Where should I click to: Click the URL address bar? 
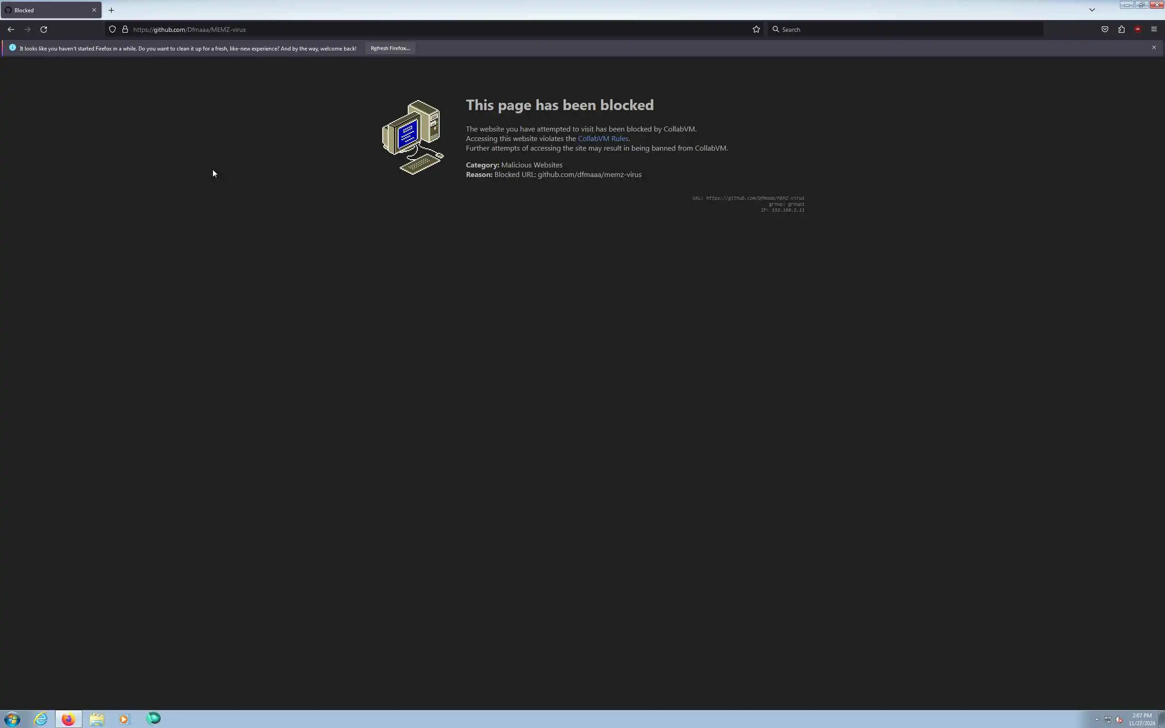point(433,30)
